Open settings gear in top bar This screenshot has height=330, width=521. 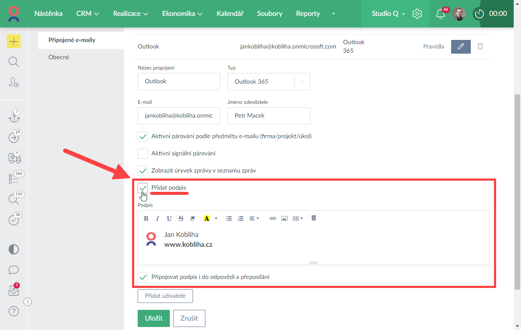tap(417, 14)
